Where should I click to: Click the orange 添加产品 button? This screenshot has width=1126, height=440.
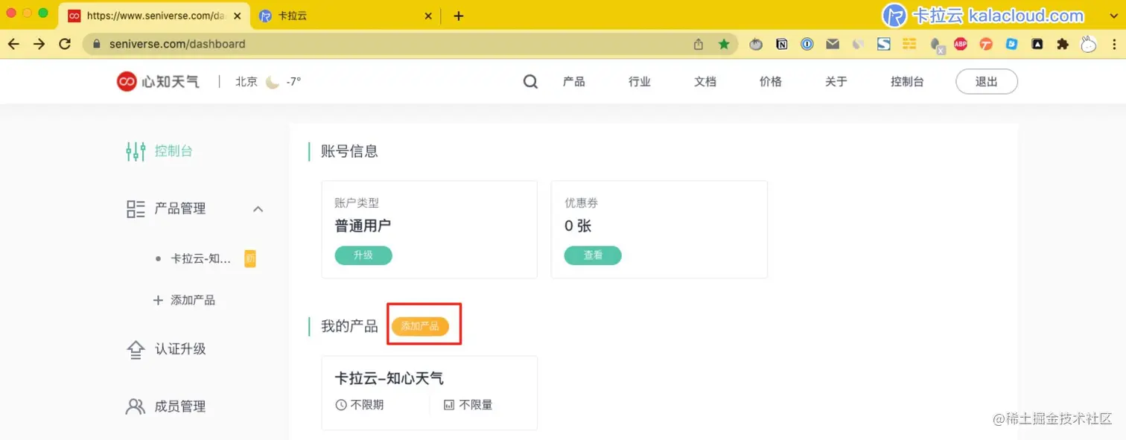(x=420, y=326)
